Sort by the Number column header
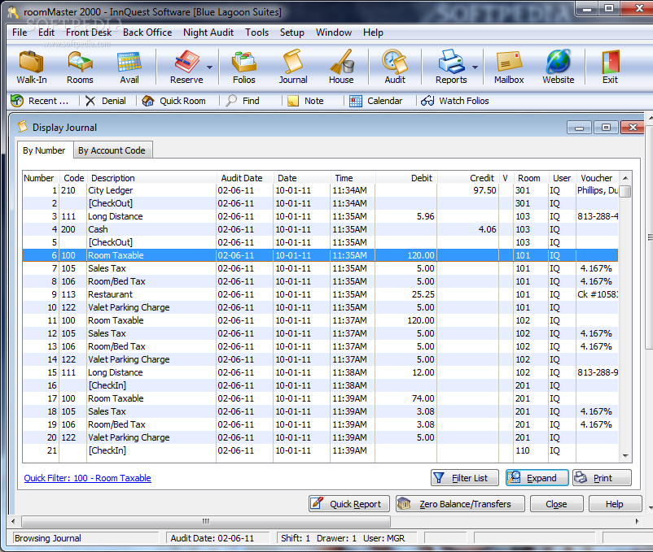The width and height of the screenshot is (653, 552). pos(41,178)
